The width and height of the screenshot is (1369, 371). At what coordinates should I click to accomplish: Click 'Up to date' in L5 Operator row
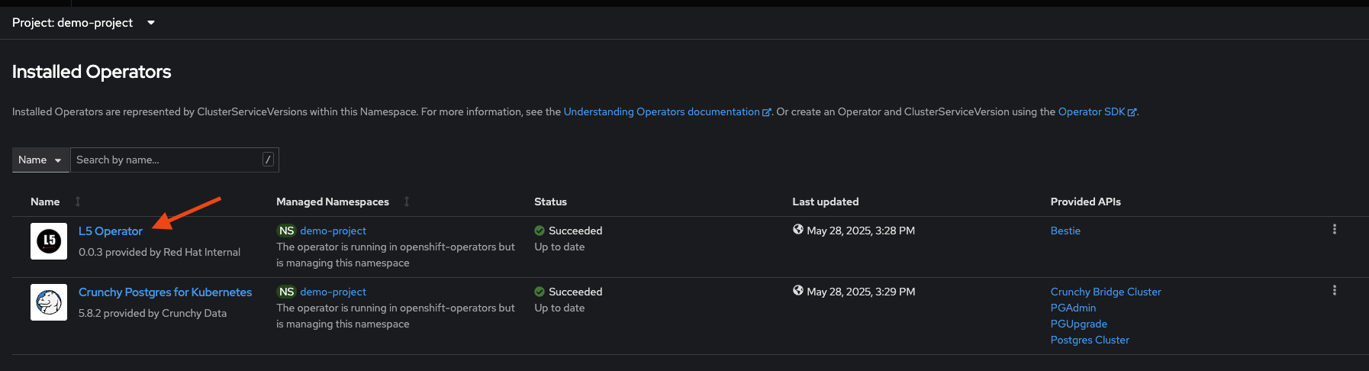tap(559, 247)
